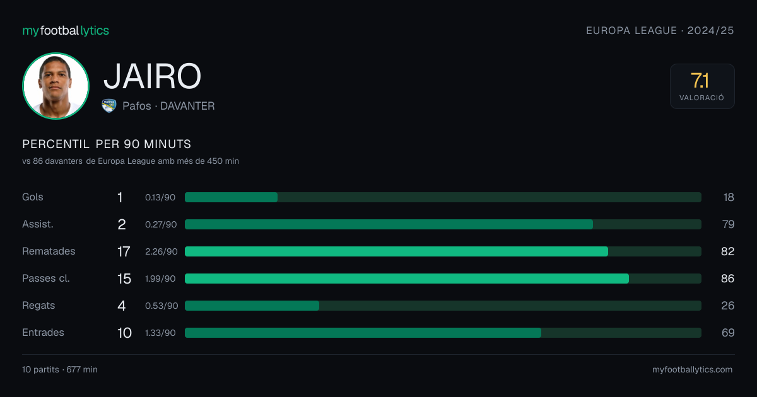Click the Passes cl. percentile value 86
Viewport: 757px width, 397px height.
[x=727, y=279]
